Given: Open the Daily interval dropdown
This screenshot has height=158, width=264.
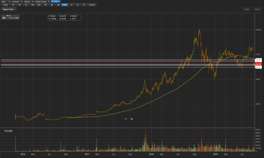Looking at the screenshot, I should pyautogui.click(x=6, y=2).
